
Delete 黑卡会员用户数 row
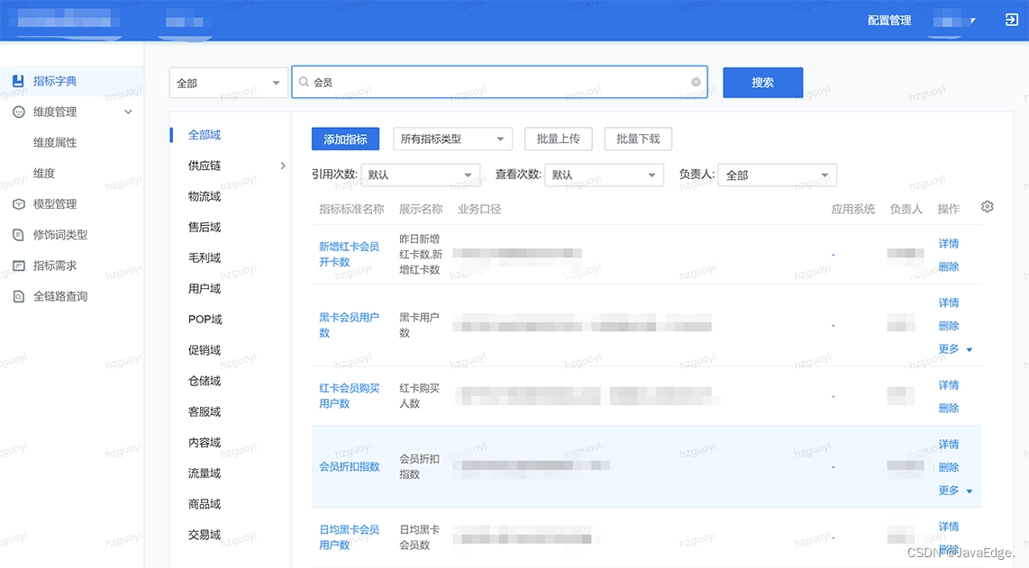pyautogui.click(x=948, y=326)
